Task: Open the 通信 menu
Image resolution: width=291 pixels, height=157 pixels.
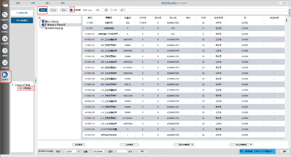Action: point(18,3)
